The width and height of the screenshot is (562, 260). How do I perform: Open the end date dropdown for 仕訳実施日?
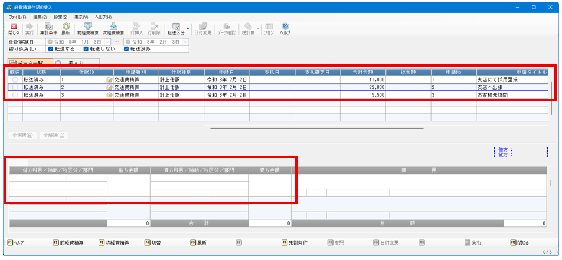coord(185,42)
